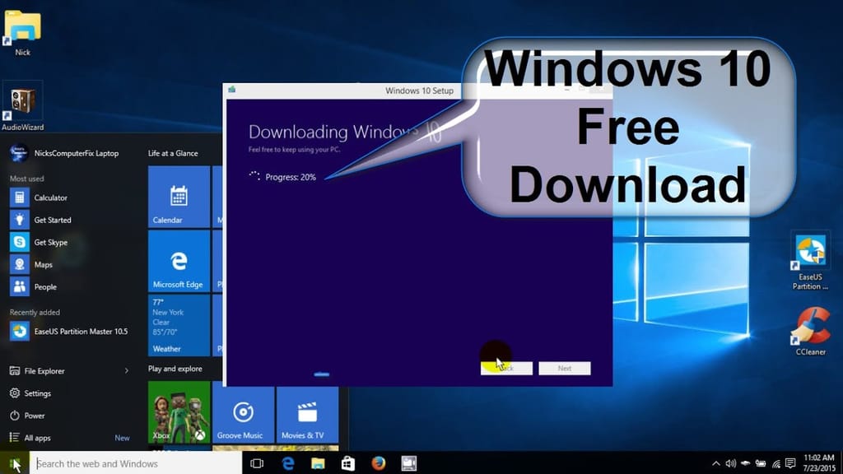Click the New label beside All apps
The width and height of the screenshot is (843, 474).
click(122, 438)
